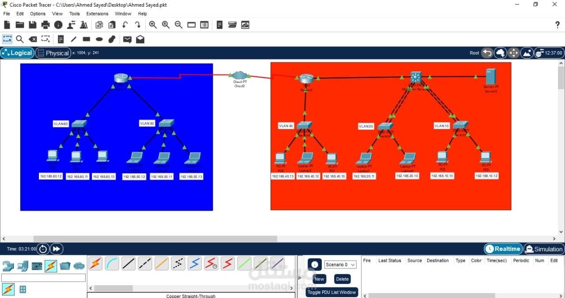Print the workspace using the printer icon
Screen dimensions: 565x298
pyautogui.click(x=45, y=25)
